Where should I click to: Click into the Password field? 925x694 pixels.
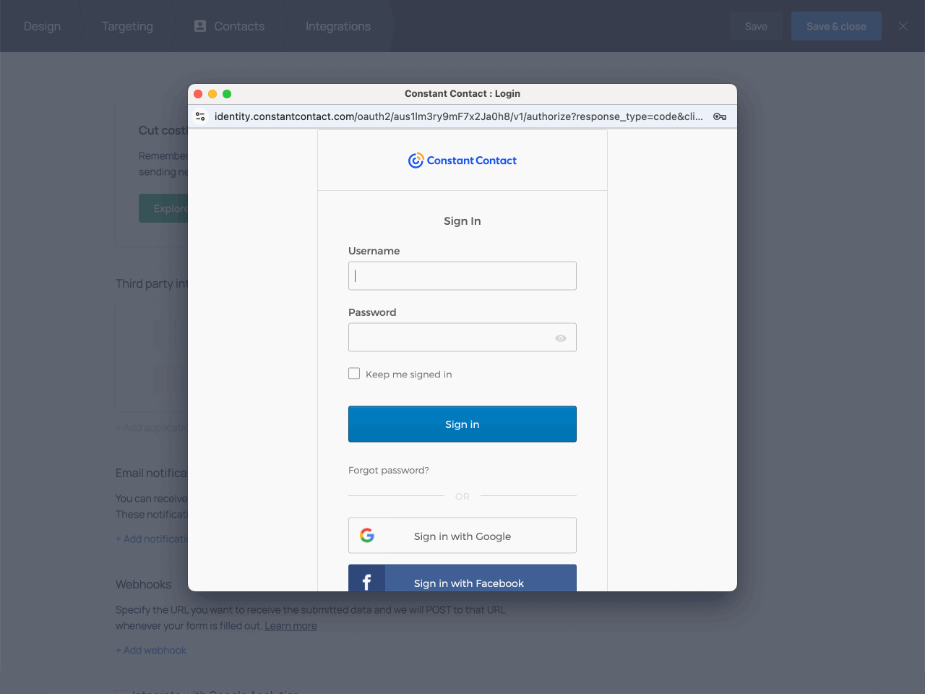pos(448,338)
